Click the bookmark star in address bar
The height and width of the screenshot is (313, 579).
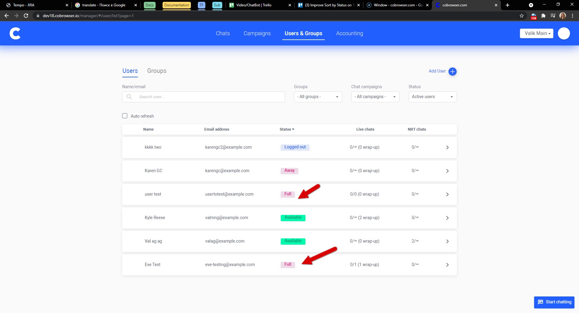[521, 16]
